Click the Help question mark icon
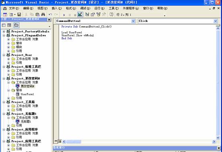The width and height of the screenshot is (222, 152). 112,14
